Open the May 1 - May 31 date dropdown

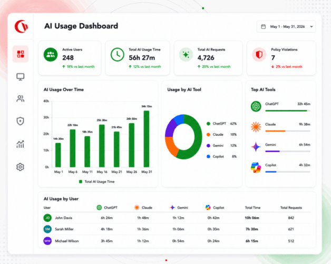point(286,26)
